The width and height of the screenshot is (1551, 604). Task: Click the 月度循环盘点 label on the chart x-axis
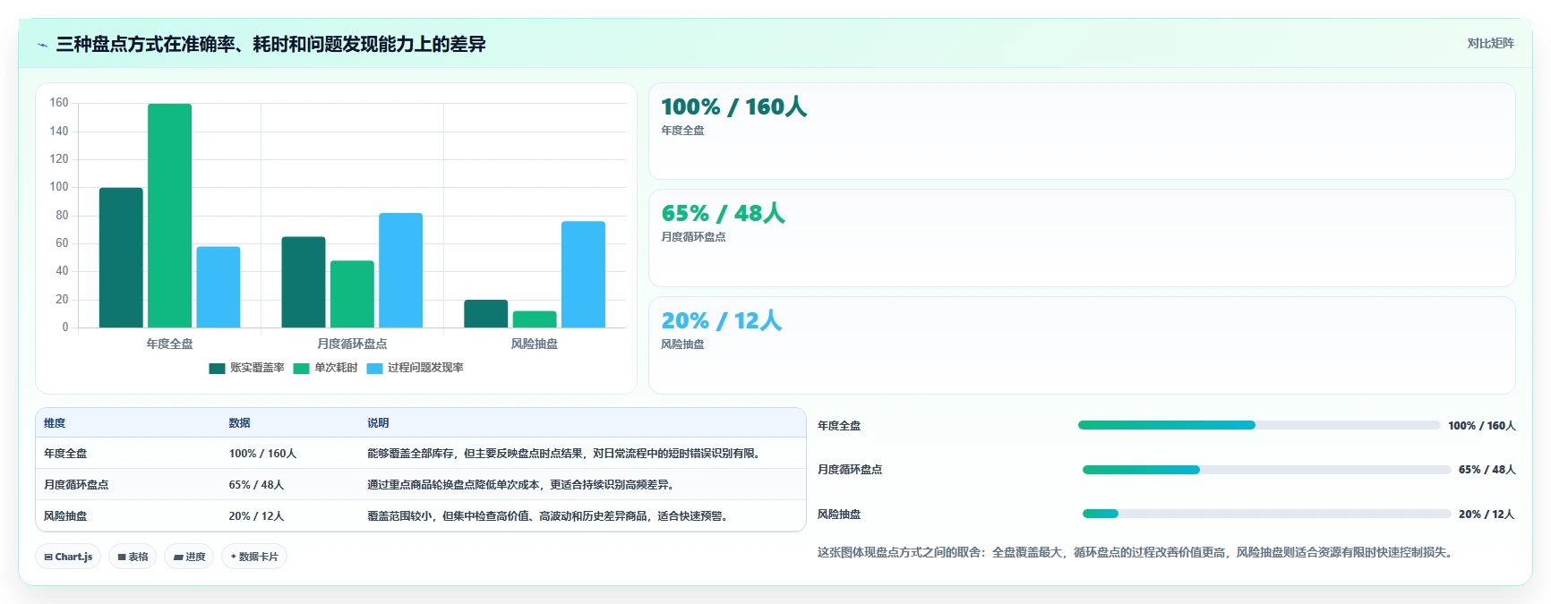(352, 344)
